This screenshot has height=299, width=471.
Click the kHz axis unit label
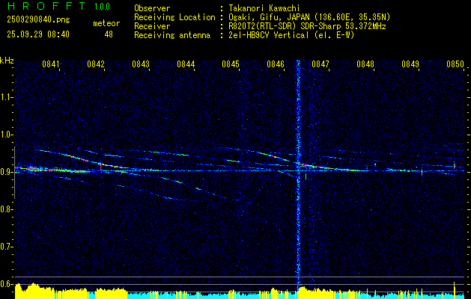7,61
